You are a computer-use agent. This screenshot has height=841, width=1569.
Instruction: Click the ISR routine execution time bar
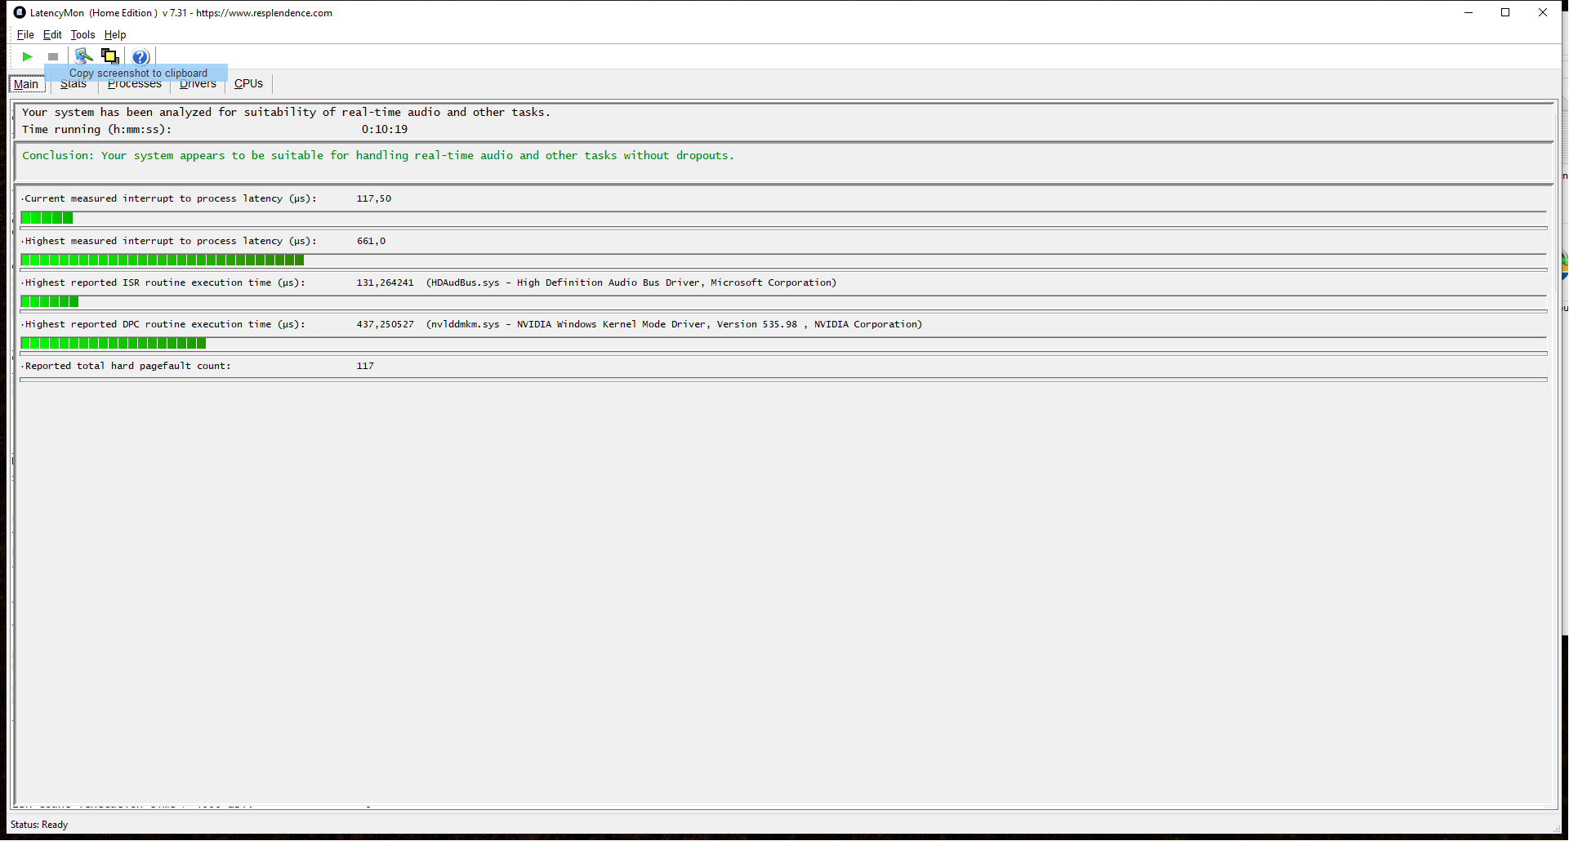tap(49, 302)
